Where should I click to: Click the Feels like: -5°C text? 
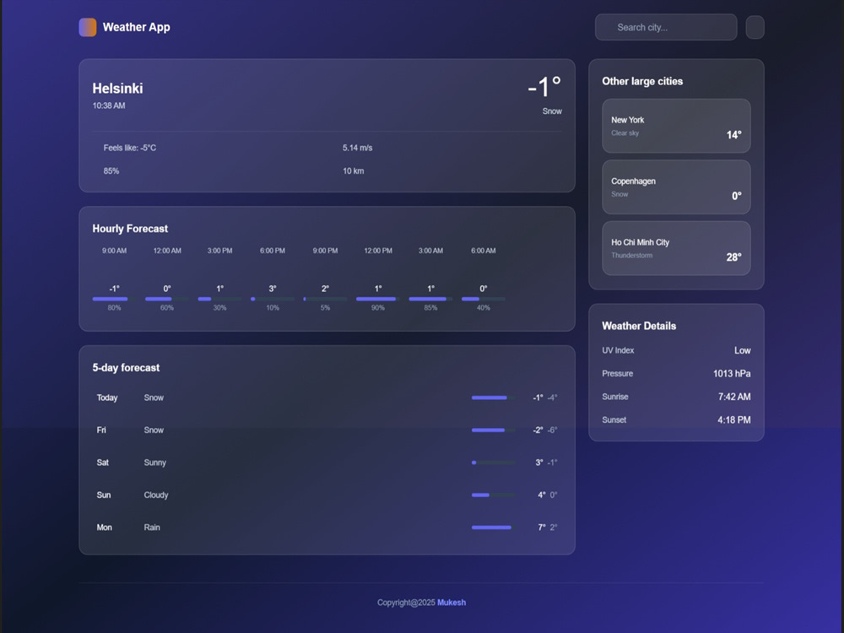pos(130,148)
